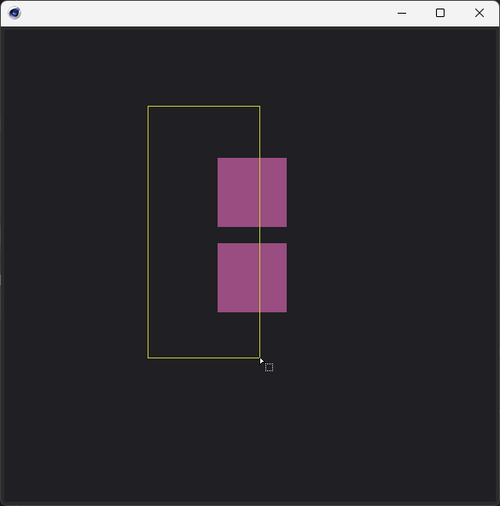Select the upper pink square
The width and height of the screenshot is (500, 506).
pos(252,192)
